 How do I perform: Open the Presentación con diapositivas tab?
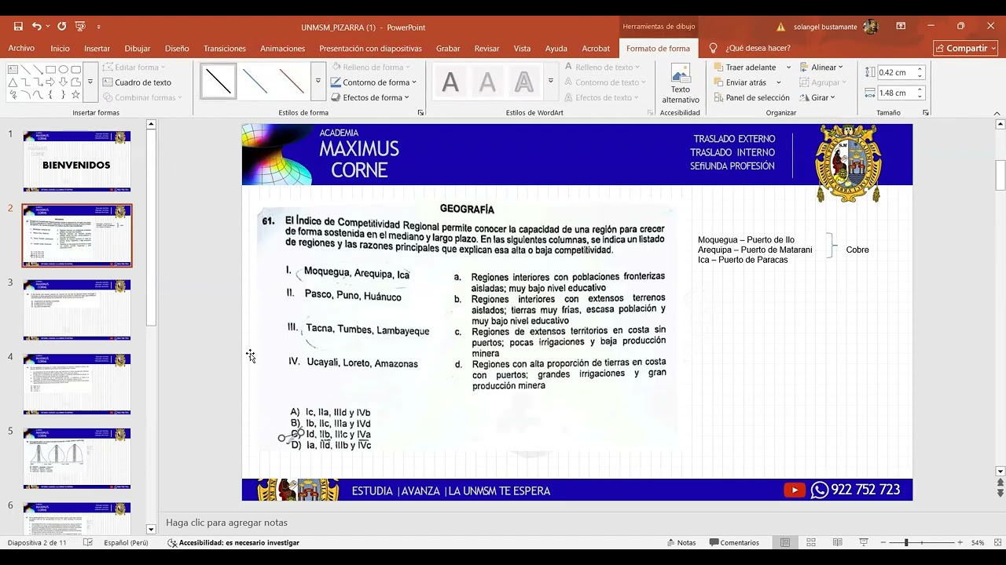click(370, 49)
